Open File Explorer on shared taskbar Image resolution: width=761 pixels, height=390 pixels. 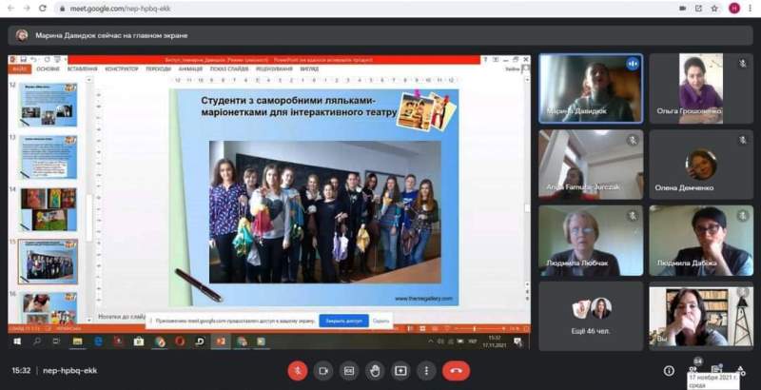[x=77, y=342]
